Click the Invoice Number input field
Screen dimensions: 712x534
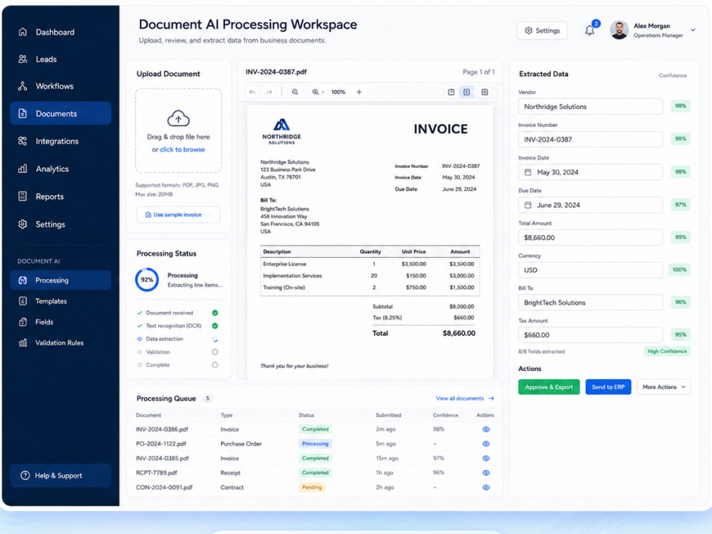pyautogui.click(x=590, y=140)
